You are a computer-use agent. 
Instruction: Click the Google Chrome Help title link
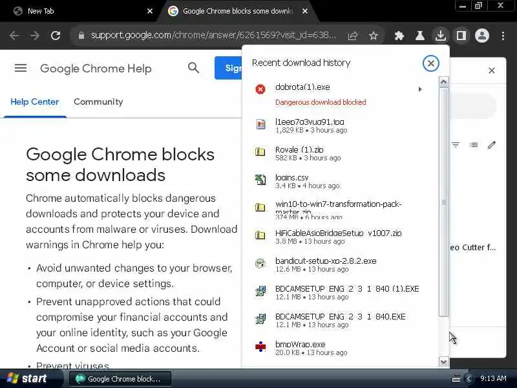tap(96, 69)
